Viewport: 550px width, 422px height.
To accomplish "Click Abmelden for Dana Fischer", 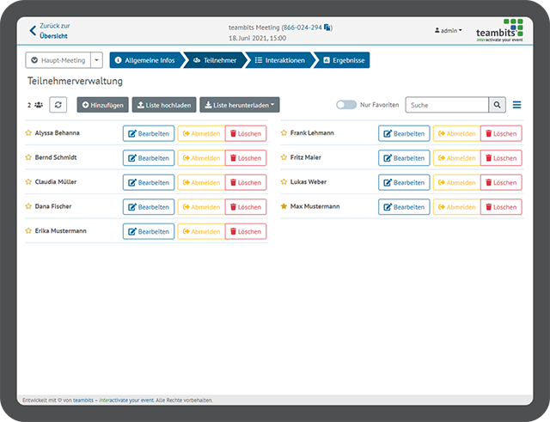I will click(201, 207).
